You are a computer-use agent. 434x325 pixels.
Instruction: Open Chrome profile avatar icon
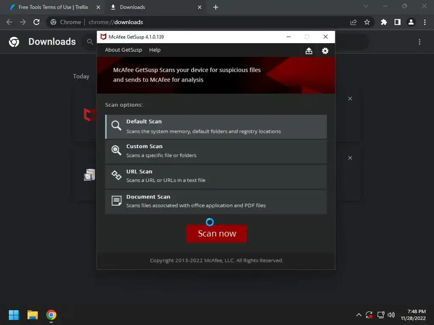pos(411,22)
